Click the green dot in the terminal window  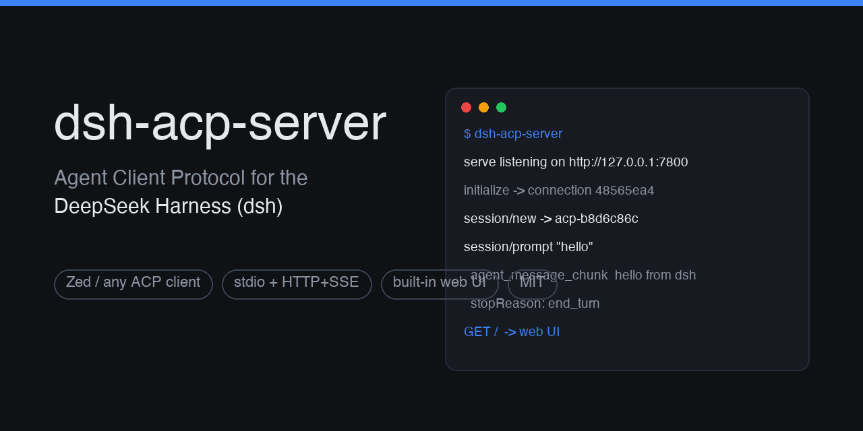tap(501, 108)
